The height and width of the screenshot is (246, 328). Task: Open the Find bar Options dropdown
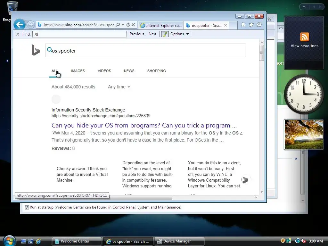[x=179, y=34]
